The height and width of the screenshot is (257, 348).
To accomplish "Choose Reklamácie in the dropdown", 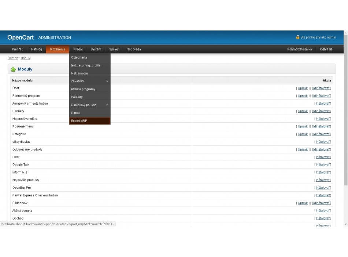I will click(x=90, y=73).
